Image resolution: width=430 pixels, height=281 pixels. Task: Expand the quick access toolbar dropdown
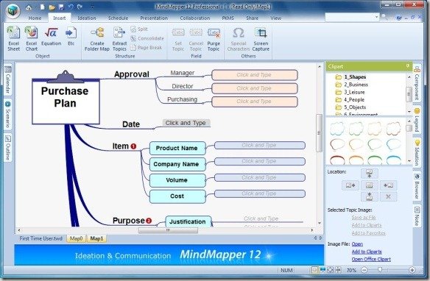93,7
